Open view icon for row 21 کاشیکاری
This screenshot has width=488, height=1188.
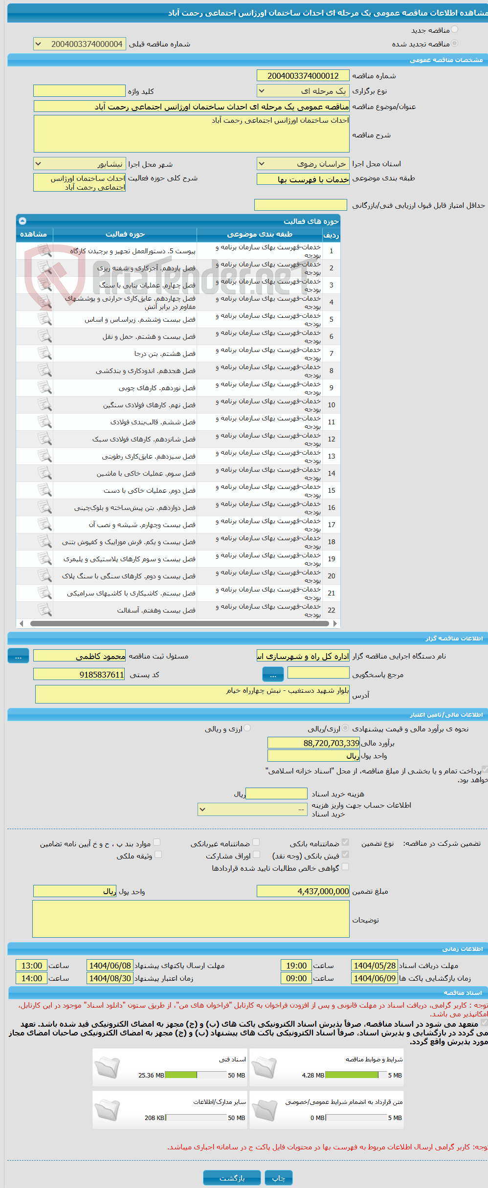(x=44, y=593)
